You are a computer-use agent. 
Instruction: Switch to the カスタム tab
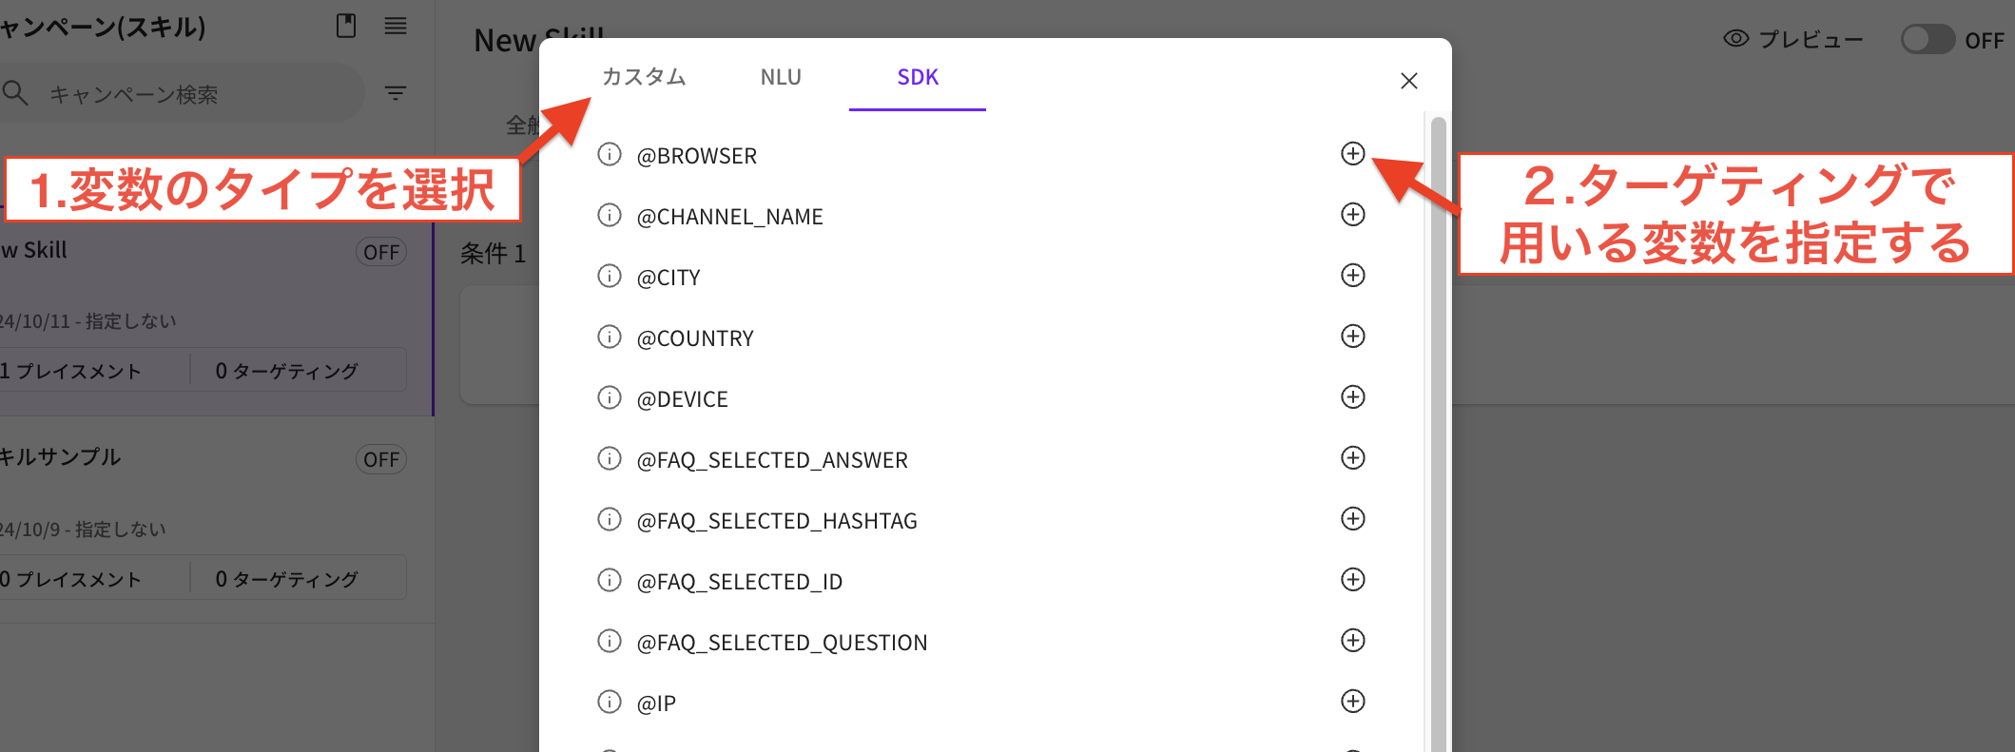coord(644,77)
